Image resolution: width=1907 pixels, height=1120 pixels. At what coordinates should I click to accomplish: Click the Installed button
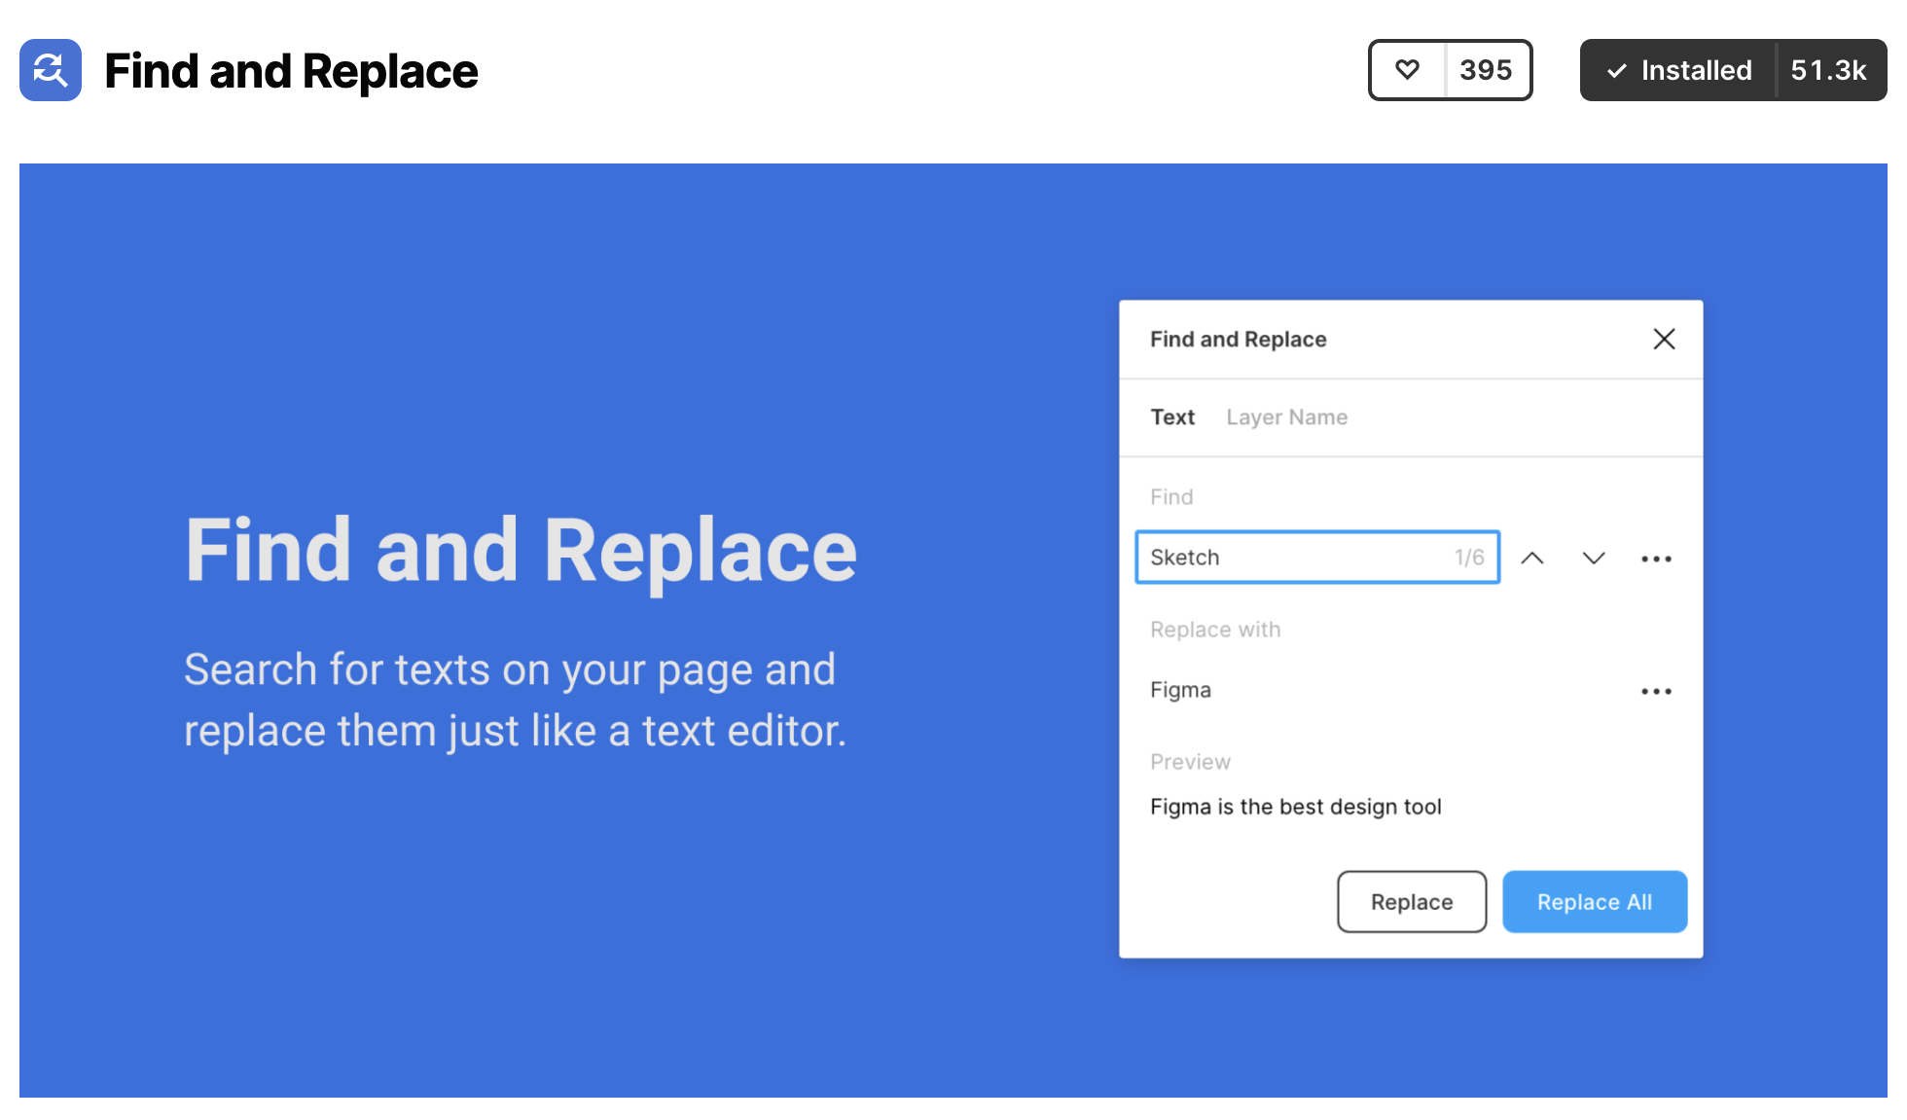pyautogui.click(x=1679, y=70)
